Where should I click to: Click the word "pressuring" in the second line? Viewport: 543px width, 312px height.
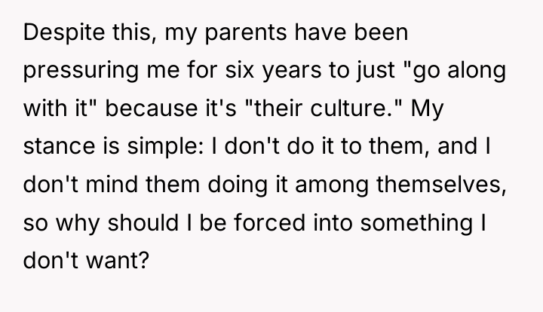point(81,71)
